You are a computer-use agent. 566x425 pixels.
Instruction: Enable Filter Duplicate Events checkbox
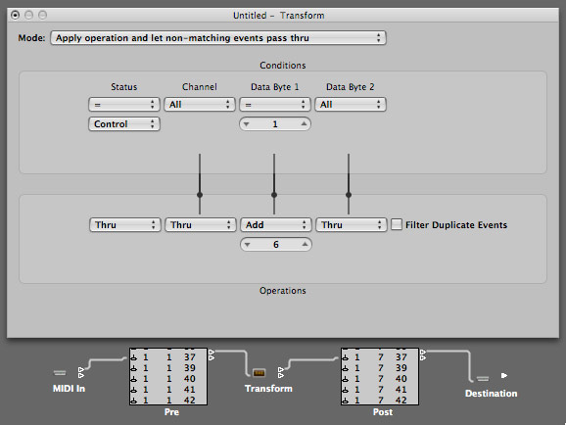[397, 224]
